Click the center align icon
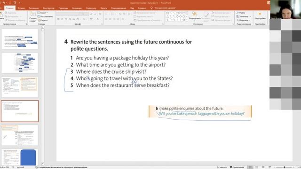The image size is (301, 169). click(110, 19)
